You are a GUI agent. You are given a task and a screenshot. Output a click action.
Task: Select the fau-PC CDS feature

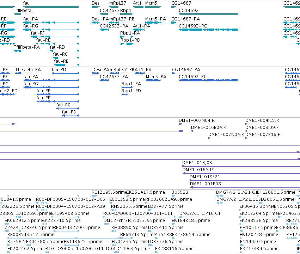tap(68, 109)
